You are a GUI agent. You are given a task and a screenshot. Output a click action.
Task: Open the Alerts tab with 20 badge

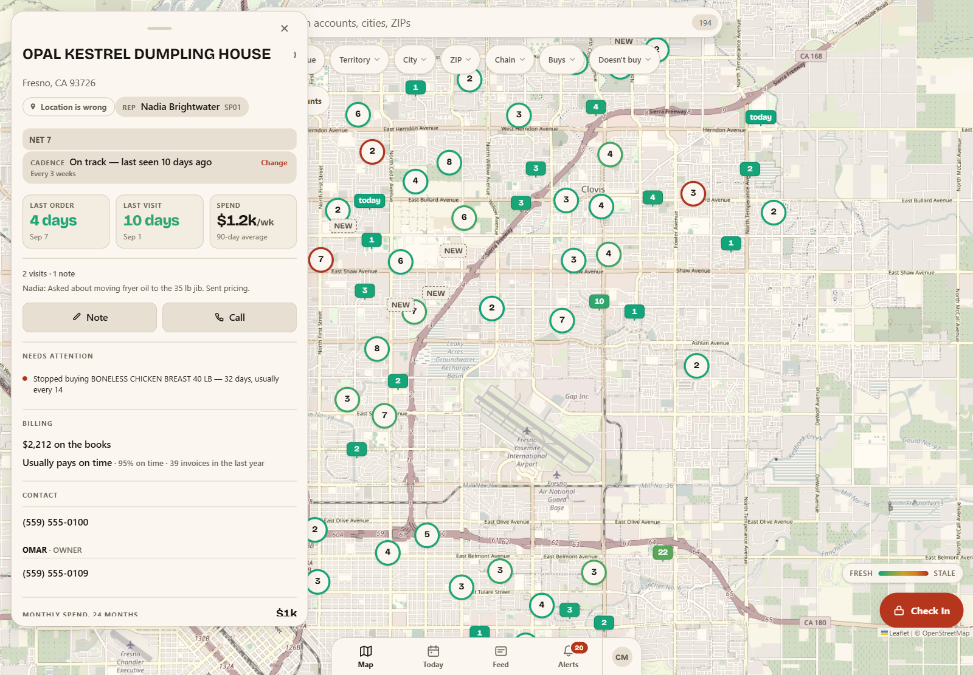[x=569, y=656]
